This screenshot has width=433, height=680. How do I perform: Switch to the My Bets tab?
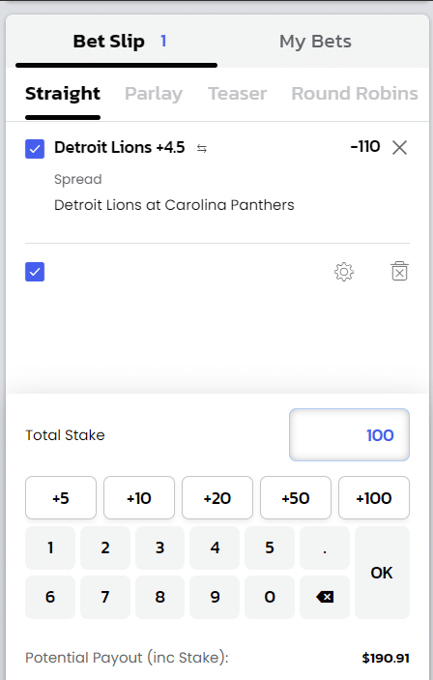pyautogui.click(x=315, y=42)
